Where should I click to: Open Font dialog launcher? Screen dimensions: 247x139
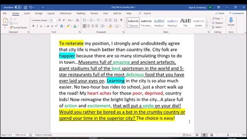pyautogui.click(x=80, y=32)
